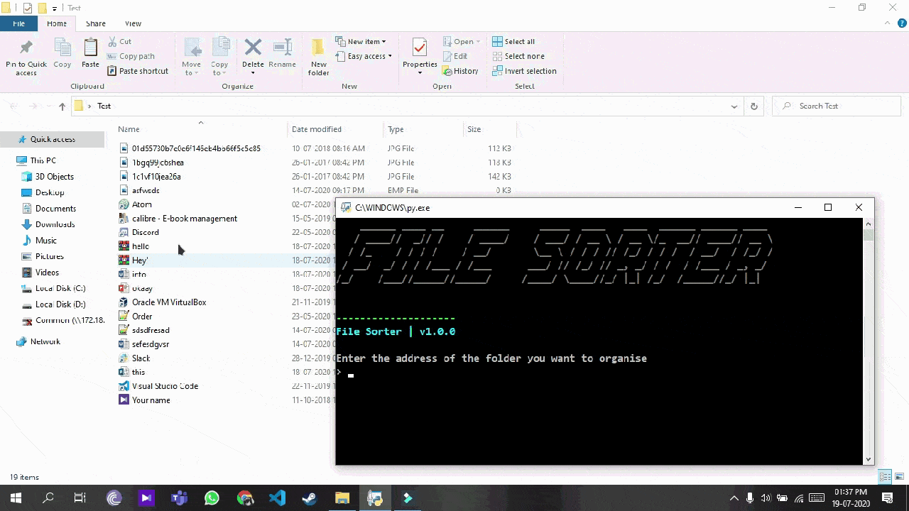Open 3D Objects in sidebar
Screen dimensions: 909x511
pos(55,177)
